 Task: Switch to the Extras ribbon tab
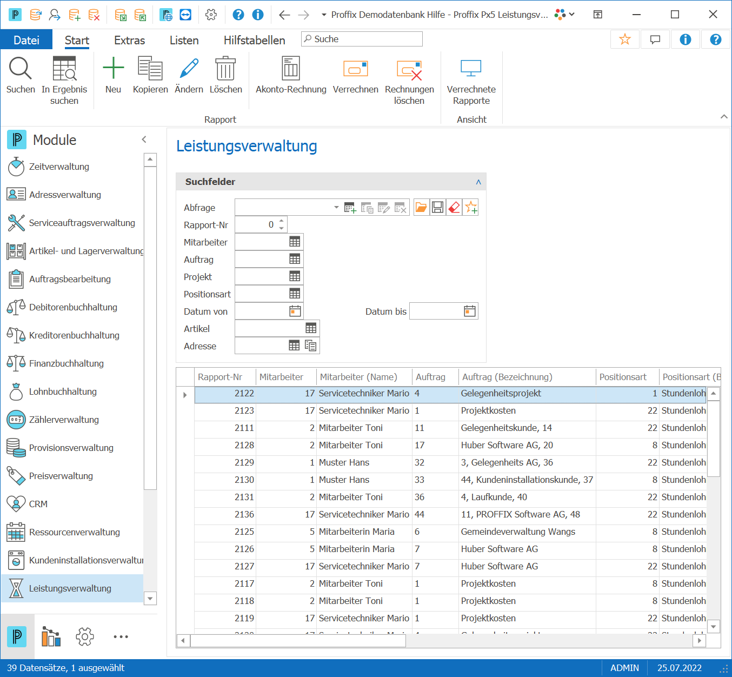(129, 40)
